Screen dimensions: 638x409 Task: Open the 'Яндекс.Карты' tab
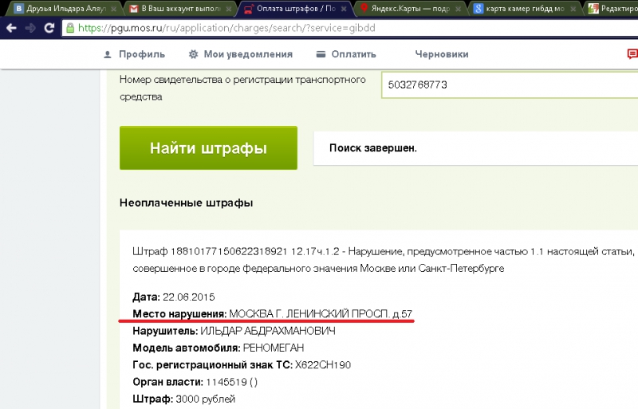[x=411, y=9]
